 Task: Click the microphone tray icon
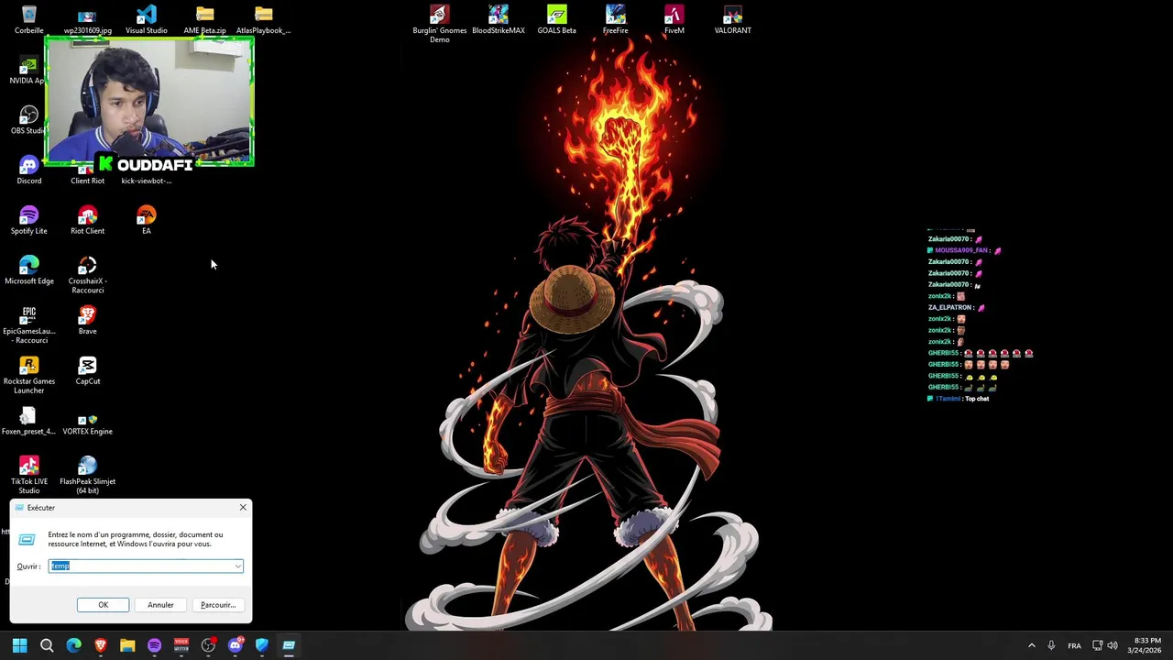click(x=1051, y=645)
